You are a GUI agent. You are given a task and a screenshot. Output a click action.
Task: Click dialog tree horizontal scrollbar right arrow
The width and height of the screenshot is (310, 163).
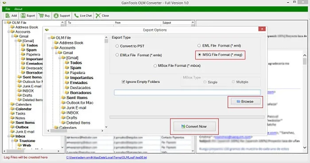point(102,130)
